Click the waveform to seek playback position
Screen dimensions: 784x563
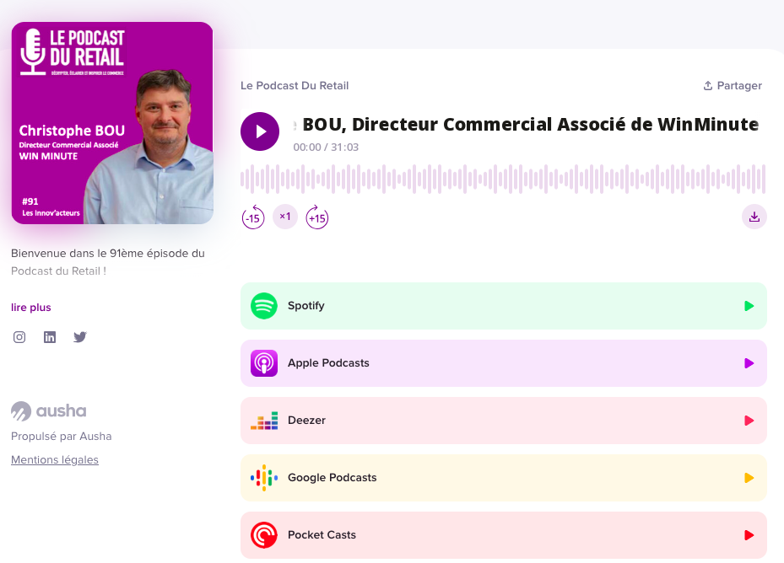(x=502, y=179)
